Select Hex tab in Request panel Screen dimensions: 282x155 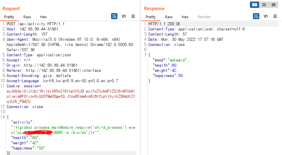(x=43, y=17)
